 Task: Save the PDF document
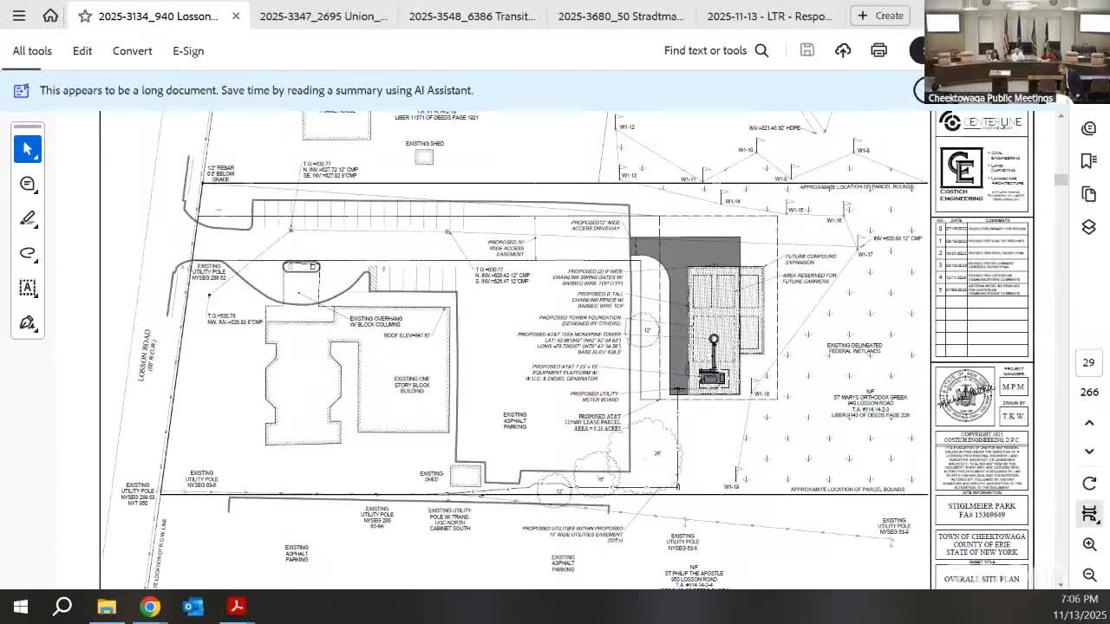pos(806,50)
